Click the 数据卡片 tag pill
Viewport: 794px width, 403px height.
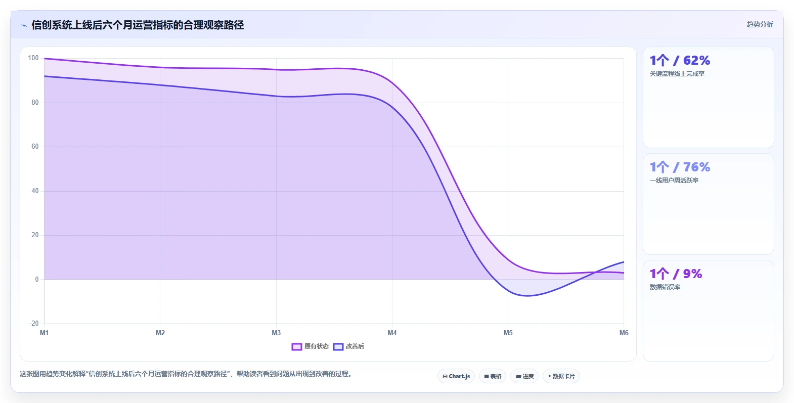(x=561, y=376)
